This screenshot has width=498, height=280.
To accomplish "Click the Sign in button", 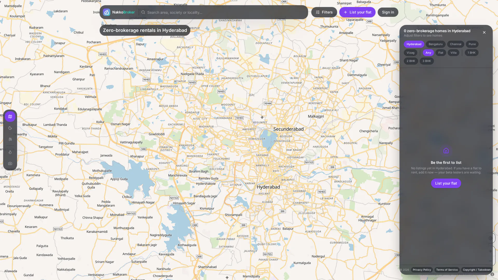I will tap(388, 12).
